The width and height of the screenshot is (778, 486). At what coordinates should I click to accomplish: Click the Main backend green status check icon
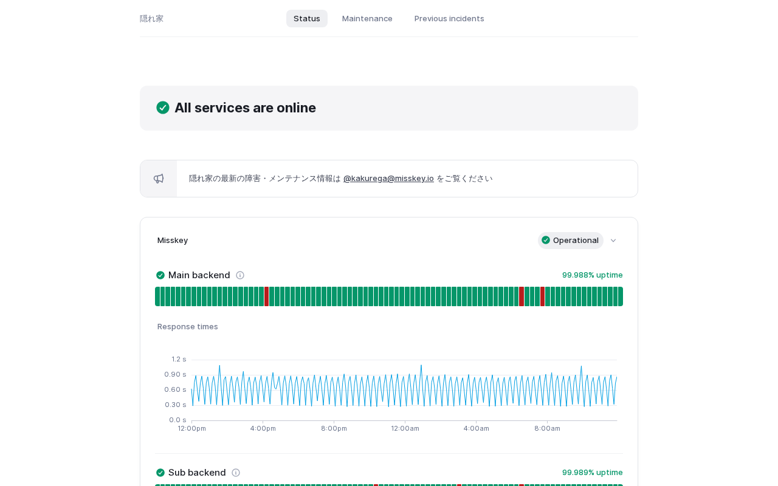click(x=160, y=275)
